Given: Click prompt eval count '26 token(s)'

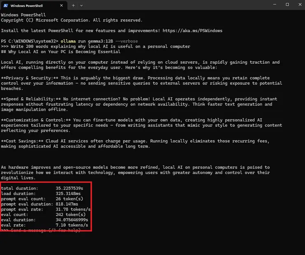Looking at the screenshot, I should pos(69,199).
